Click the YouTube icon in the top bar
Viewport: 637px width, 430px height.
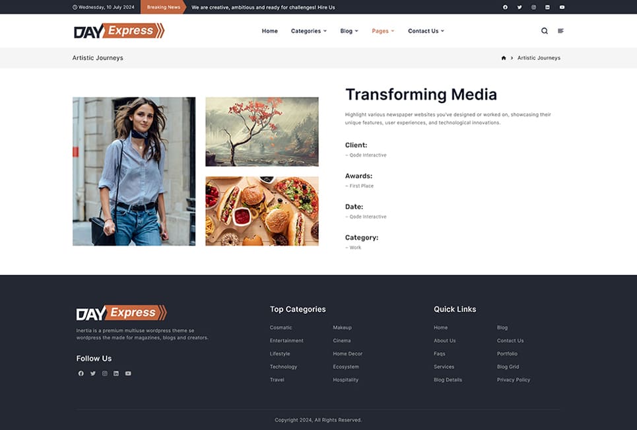[562, 7]
